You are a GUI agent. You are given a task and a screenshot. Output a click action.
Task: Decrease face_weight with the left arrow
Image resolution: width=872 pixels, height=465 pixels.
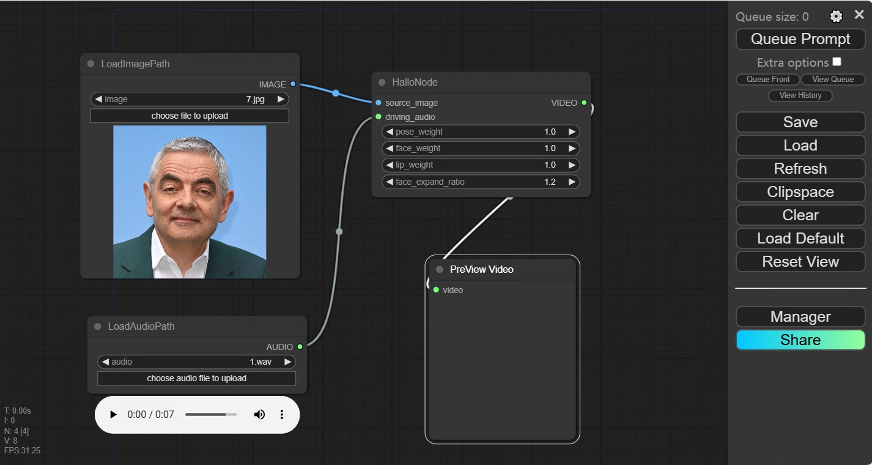pyautogui.click(x=389, y=148)
